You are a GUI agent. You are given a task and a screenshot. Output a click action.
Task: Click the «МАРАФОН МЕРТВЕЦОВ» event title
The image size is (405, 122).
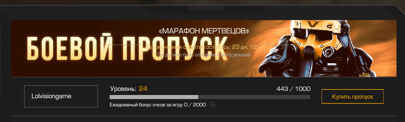[204, 31]
